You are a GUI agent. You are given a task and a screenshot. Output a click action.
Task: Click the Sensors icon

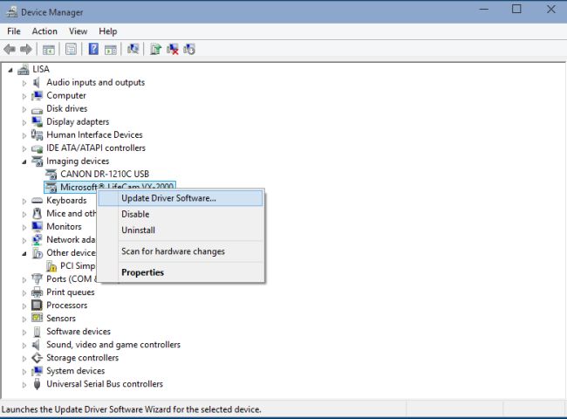(37, 318)
